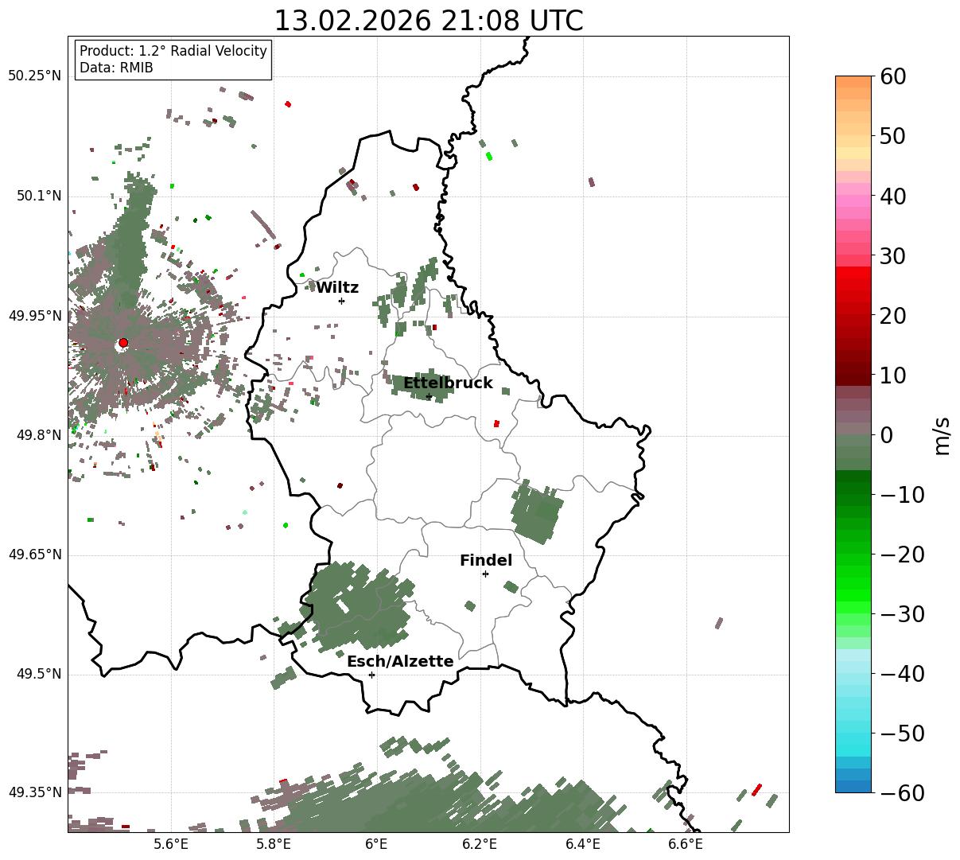The width and height of the screenshot is (960, 860).
Task: Click the Findel location label
Action: pyautogui.click(x=486, y=561)
